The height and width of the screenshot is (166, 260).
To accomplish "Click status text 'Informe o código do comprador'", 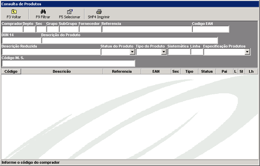I will point(31,162).
